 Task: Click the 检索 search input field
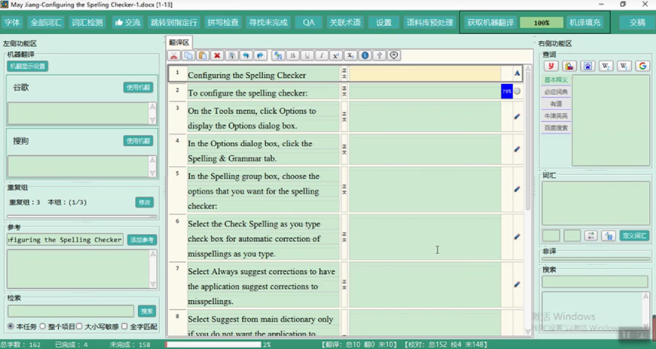[70, 311]
